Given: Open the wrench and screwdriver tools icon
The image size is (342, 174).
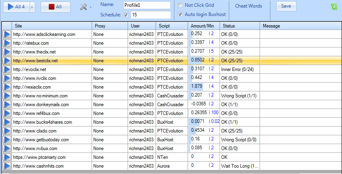Looking at the screenshot, I should point(84,7).
